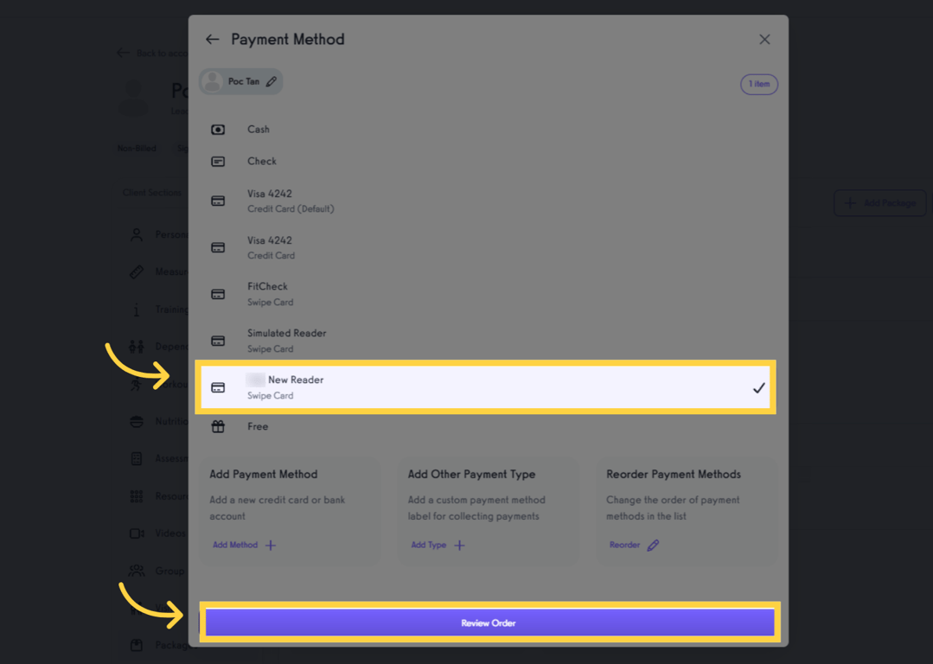Image resolution: width=933 pixels, height=664 pixels.
Task: Click the gift icon next to Free
Action: (218, 426)
